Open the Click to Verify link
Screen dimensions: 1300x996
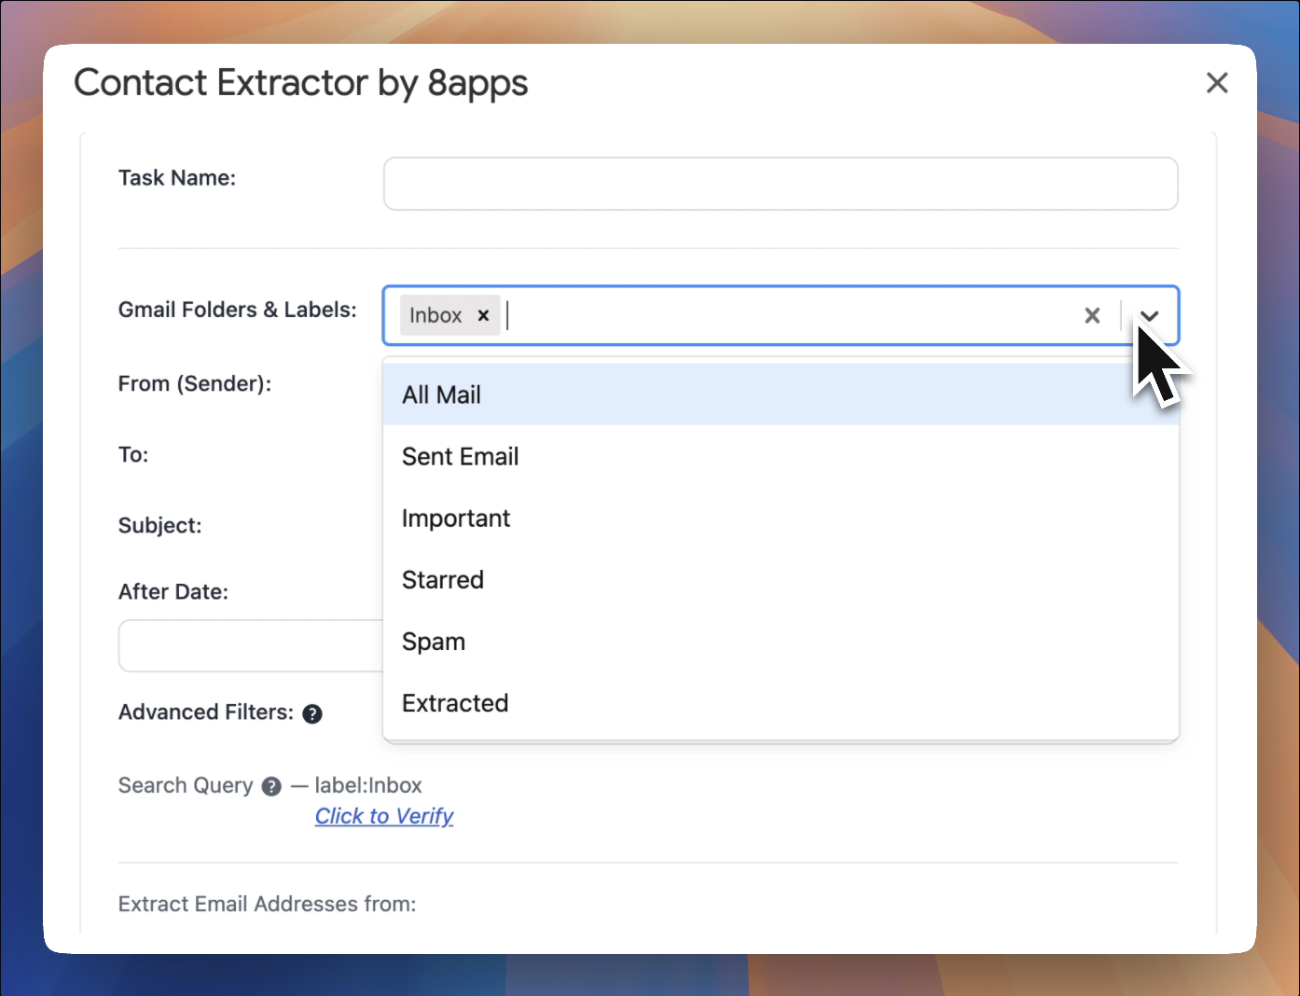click(384, 816)
